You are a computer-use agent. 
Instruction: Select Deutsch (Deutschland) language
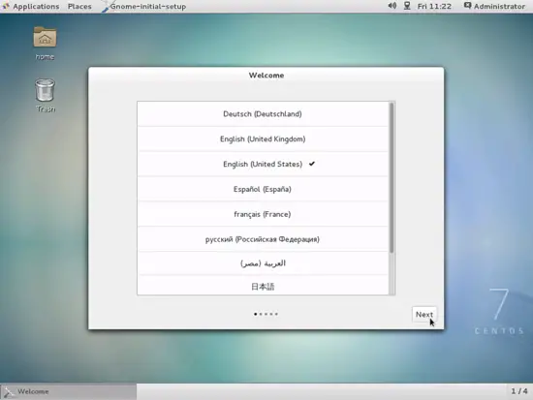click(x=263, y=114)
